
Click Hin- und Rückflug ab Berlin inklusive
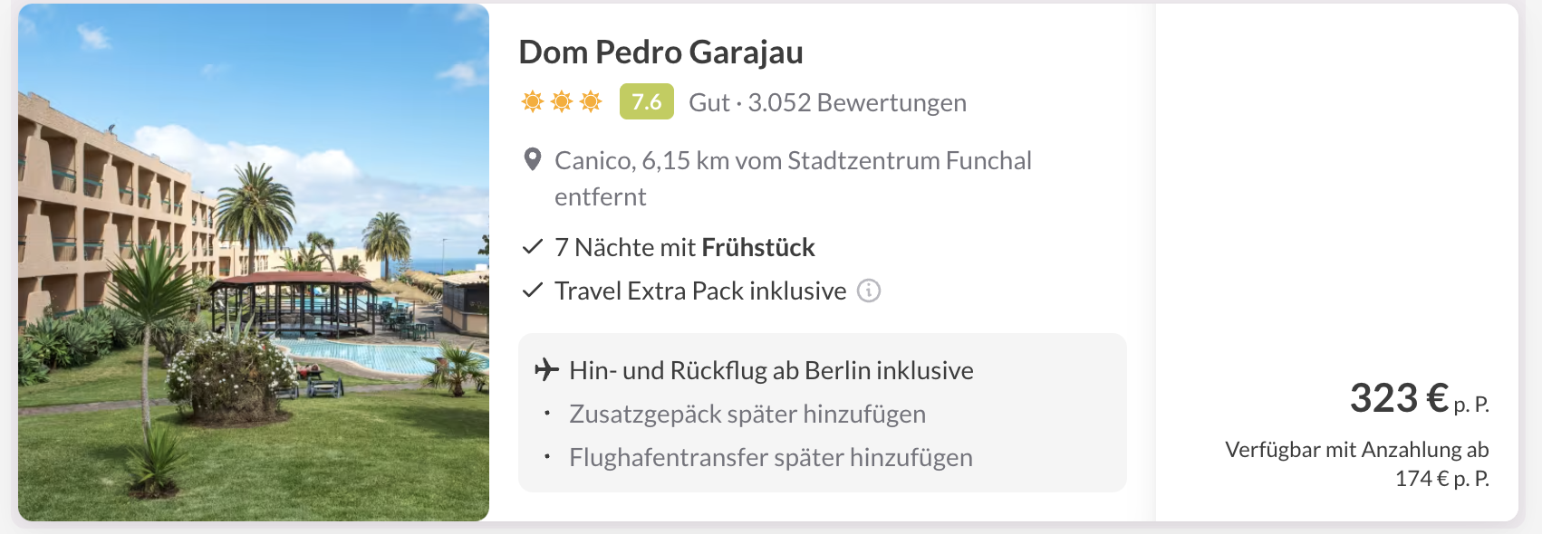[771, 370]
